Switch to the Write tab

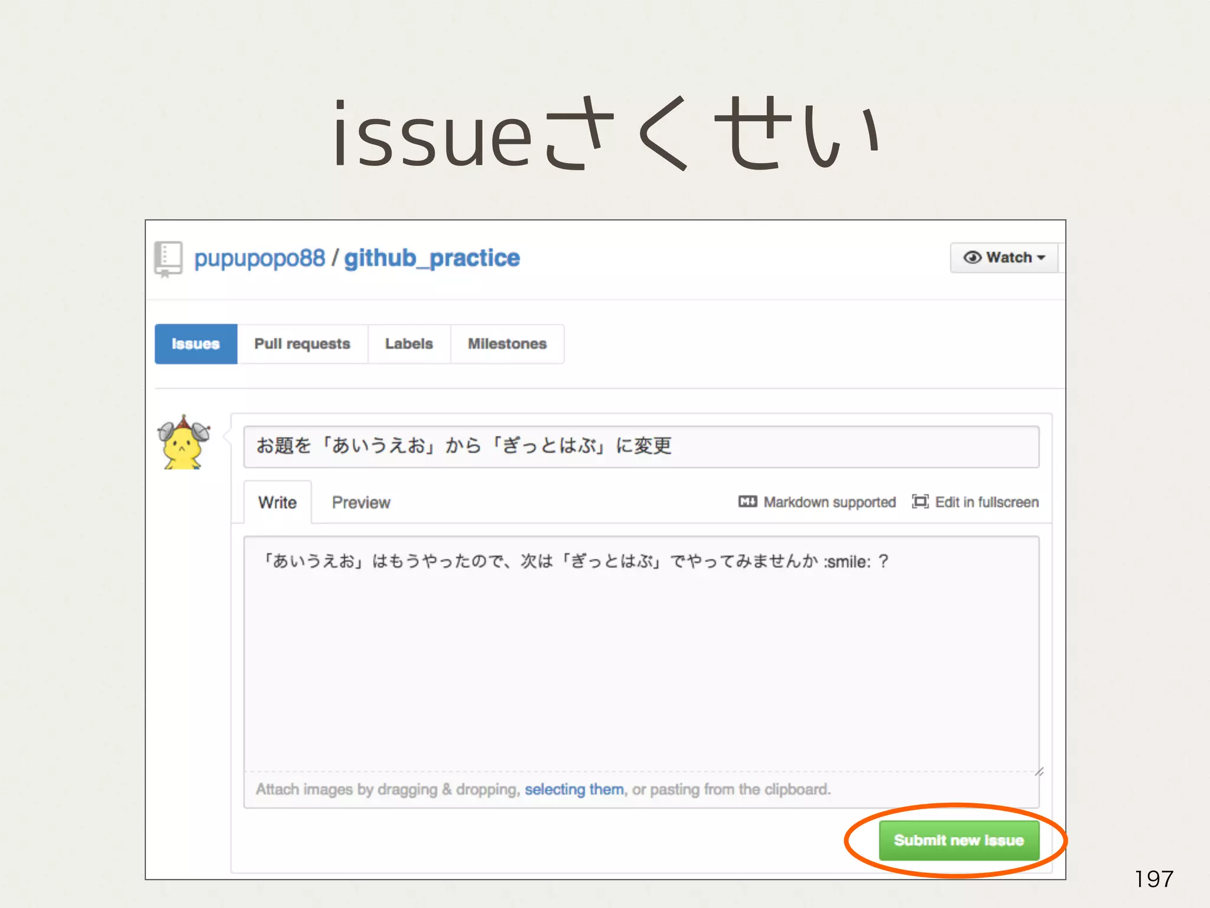277,502
